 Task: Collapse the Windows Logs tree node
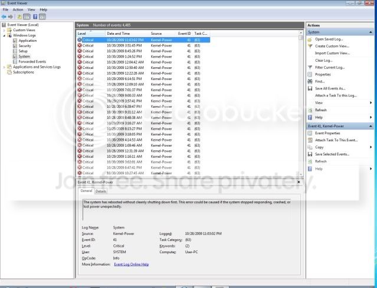4,35
